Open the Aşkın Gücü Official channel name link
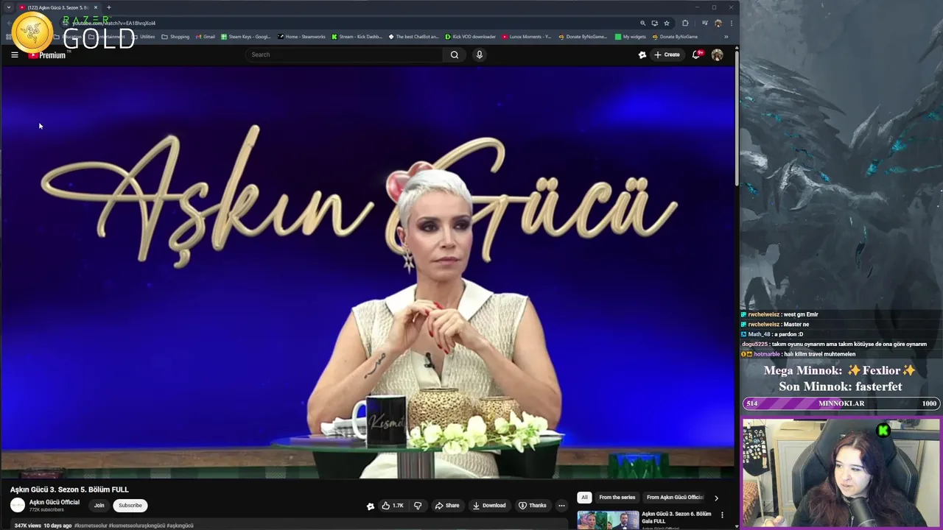 click(x=55, y=502)
